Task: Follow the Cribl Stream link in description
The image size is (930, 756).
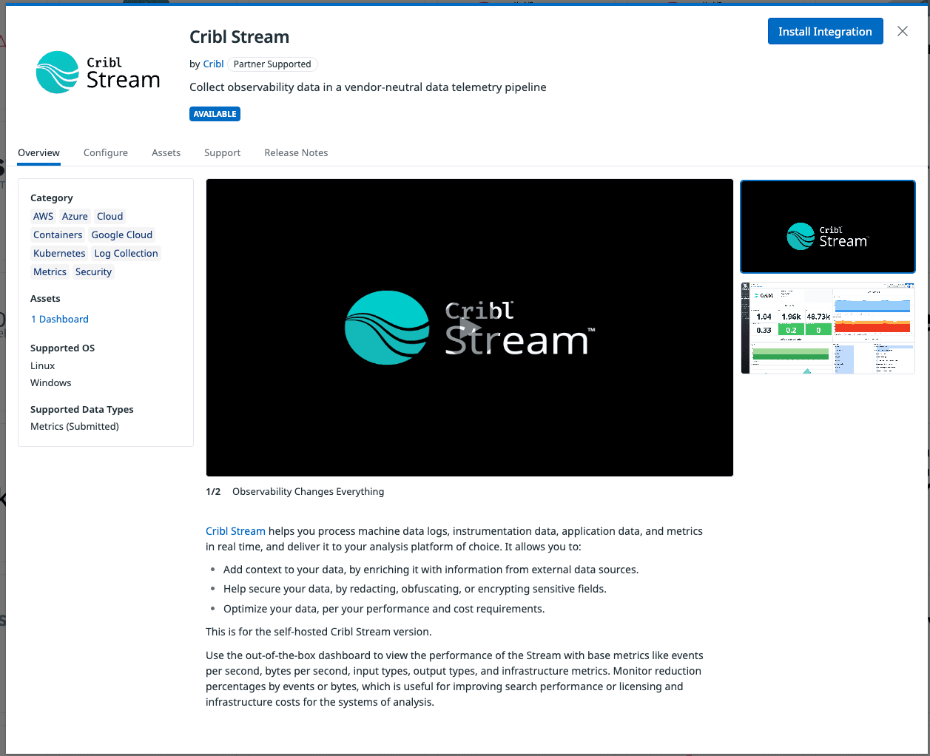Action: tap(235, 531)
